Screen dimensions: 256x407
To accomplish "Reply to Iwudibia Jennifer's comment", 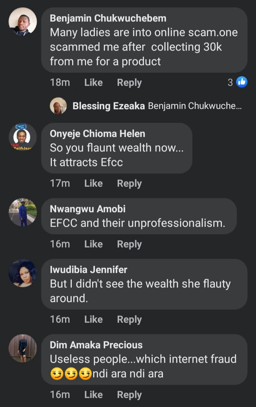I will point(129,320).
